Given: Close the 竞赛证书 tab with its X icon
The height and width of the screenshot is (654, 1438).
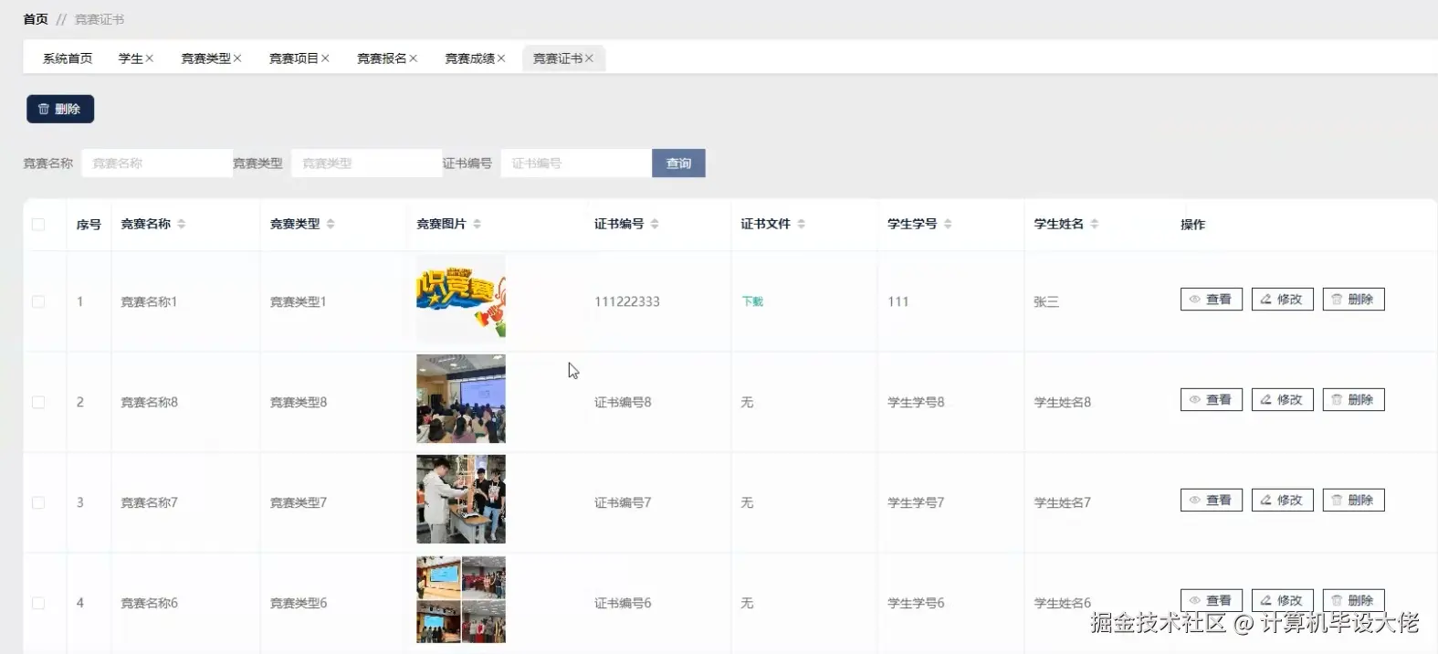Looking at the screenshot, I should coord(589,58).
